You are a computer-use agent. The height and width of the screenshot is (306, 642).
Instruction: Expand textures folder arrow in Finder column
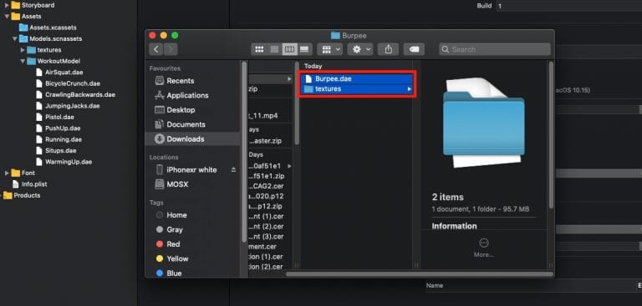click(409, 89)
